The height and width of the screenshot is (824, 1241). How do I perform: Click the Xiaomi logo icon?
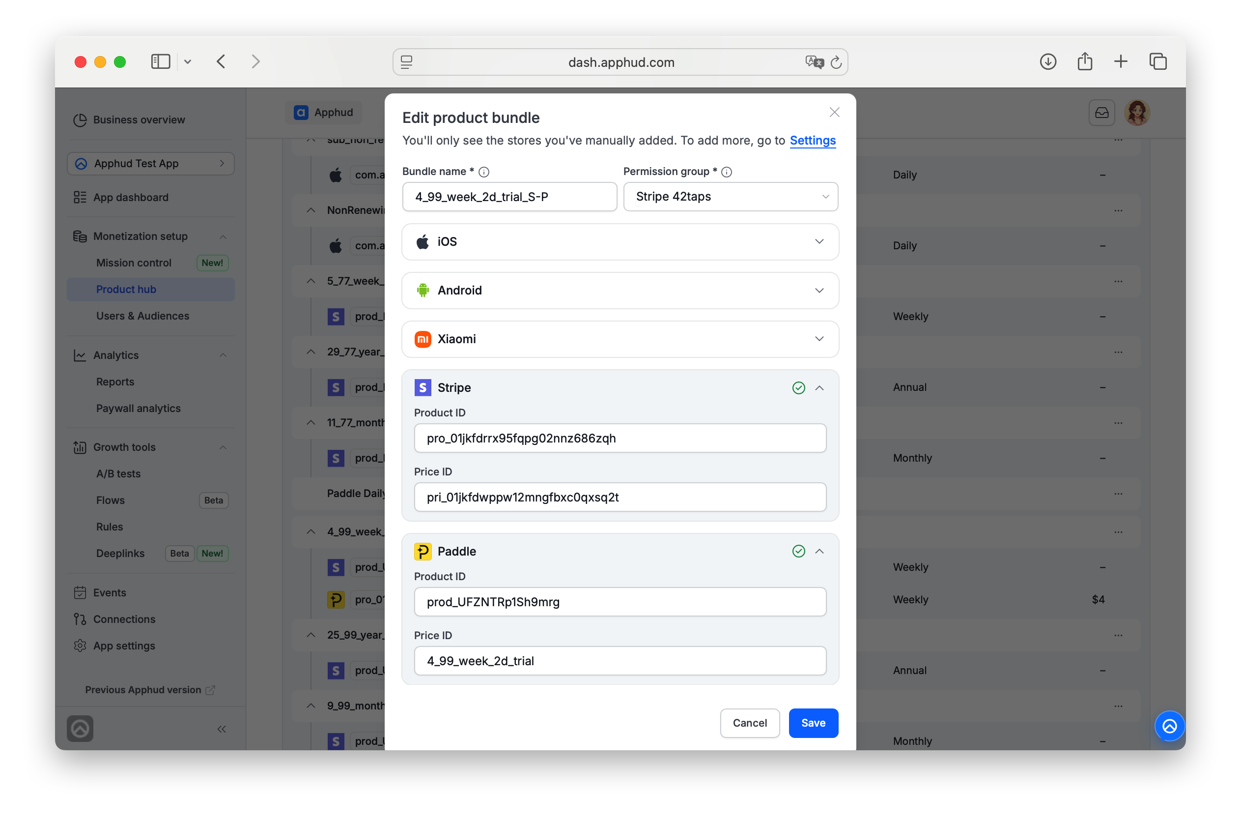pyautogui.click(x=423, y=339)
